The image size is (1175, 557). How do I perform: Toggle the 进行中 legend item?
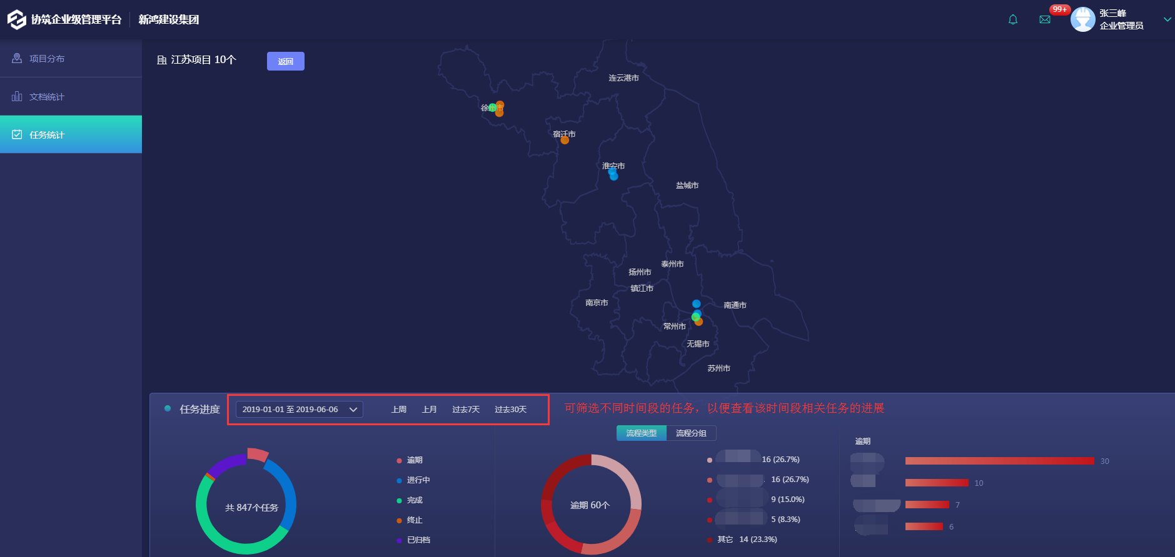point(418,480)
